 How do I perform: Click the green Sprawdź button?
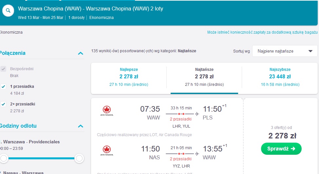pyautogui.click(x=281, y=149)
